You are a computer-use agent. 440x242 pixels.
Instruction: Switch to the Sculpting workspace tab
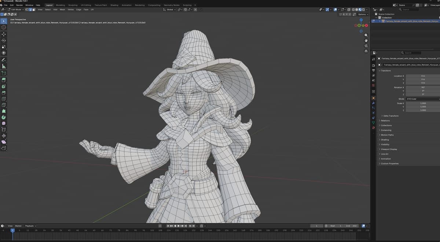point(73,5)
